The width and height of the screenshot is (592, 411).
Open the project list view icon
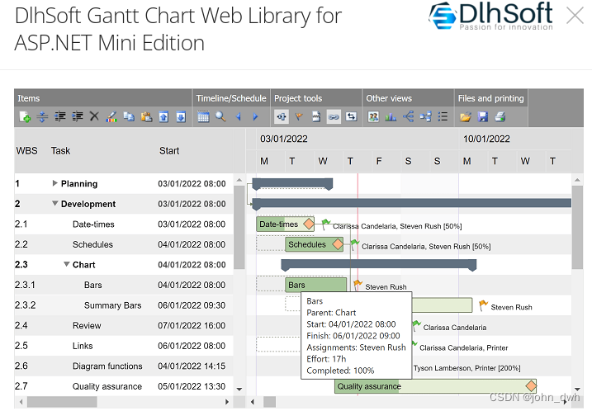(443, 117)
